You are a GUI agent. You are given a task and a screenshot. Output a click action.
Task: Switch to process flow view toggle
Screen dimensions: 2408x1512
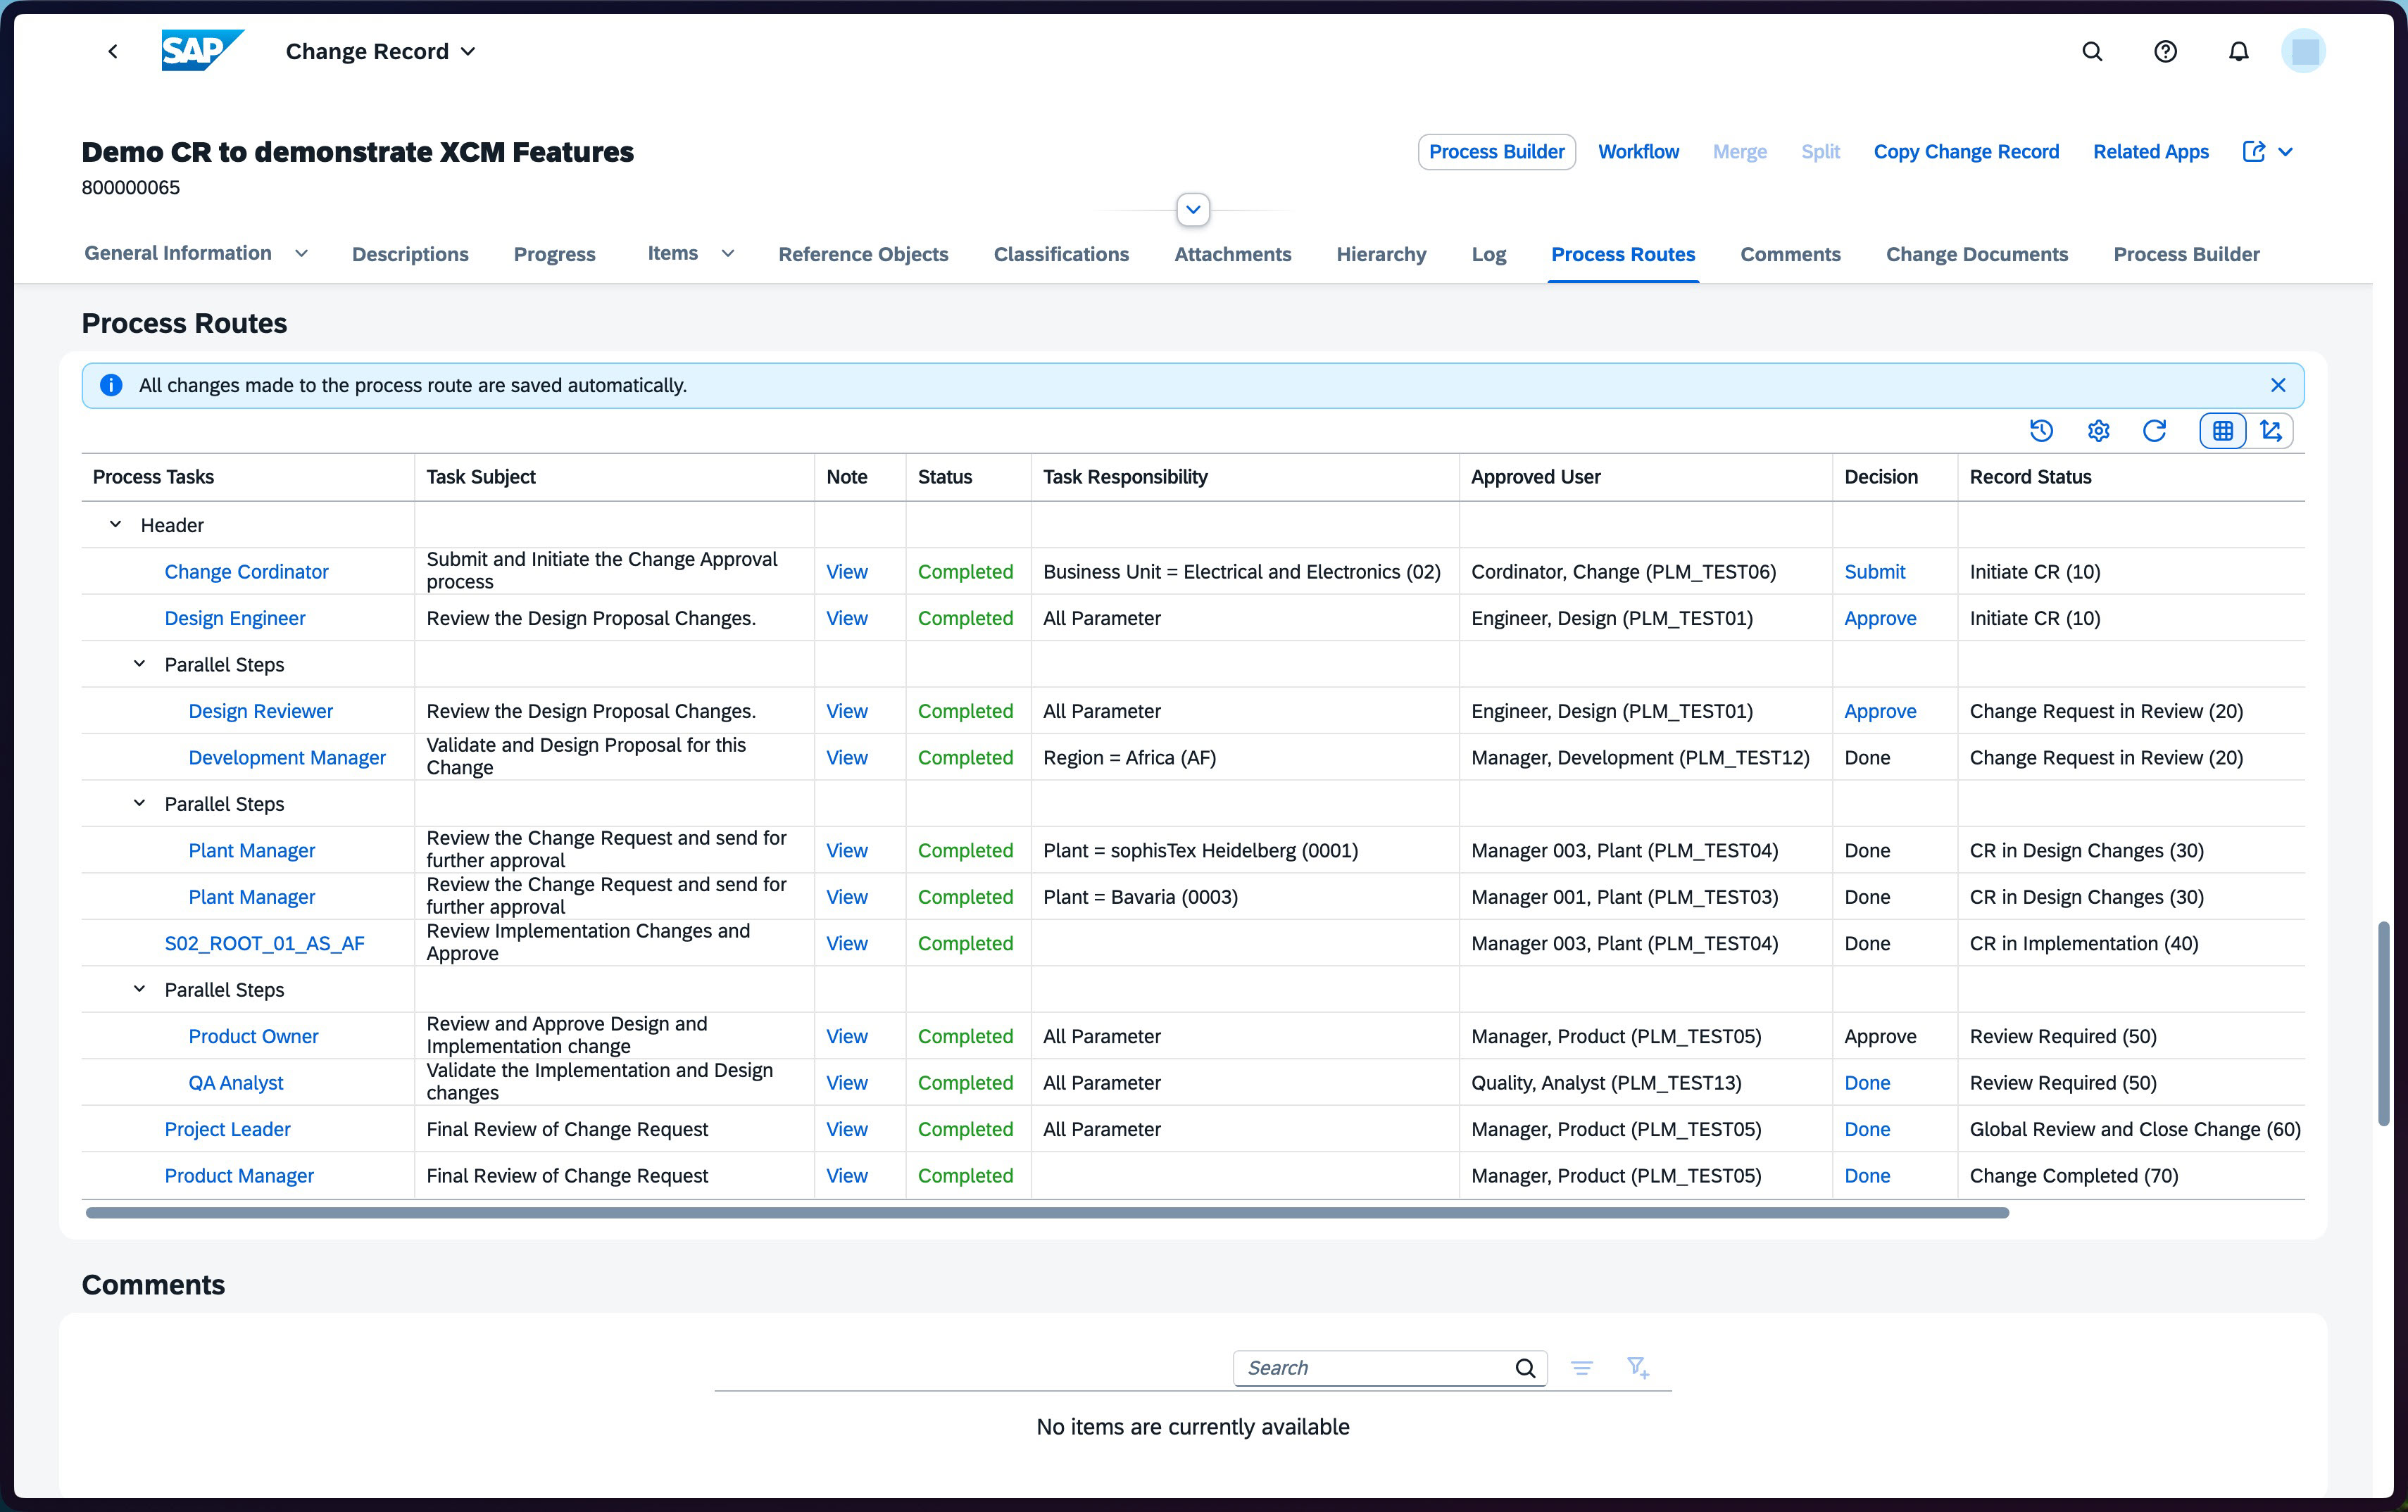(2270, 431)
